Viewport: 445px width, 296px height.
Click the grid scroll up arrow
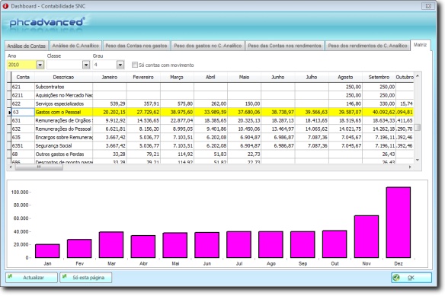point(418,76)
